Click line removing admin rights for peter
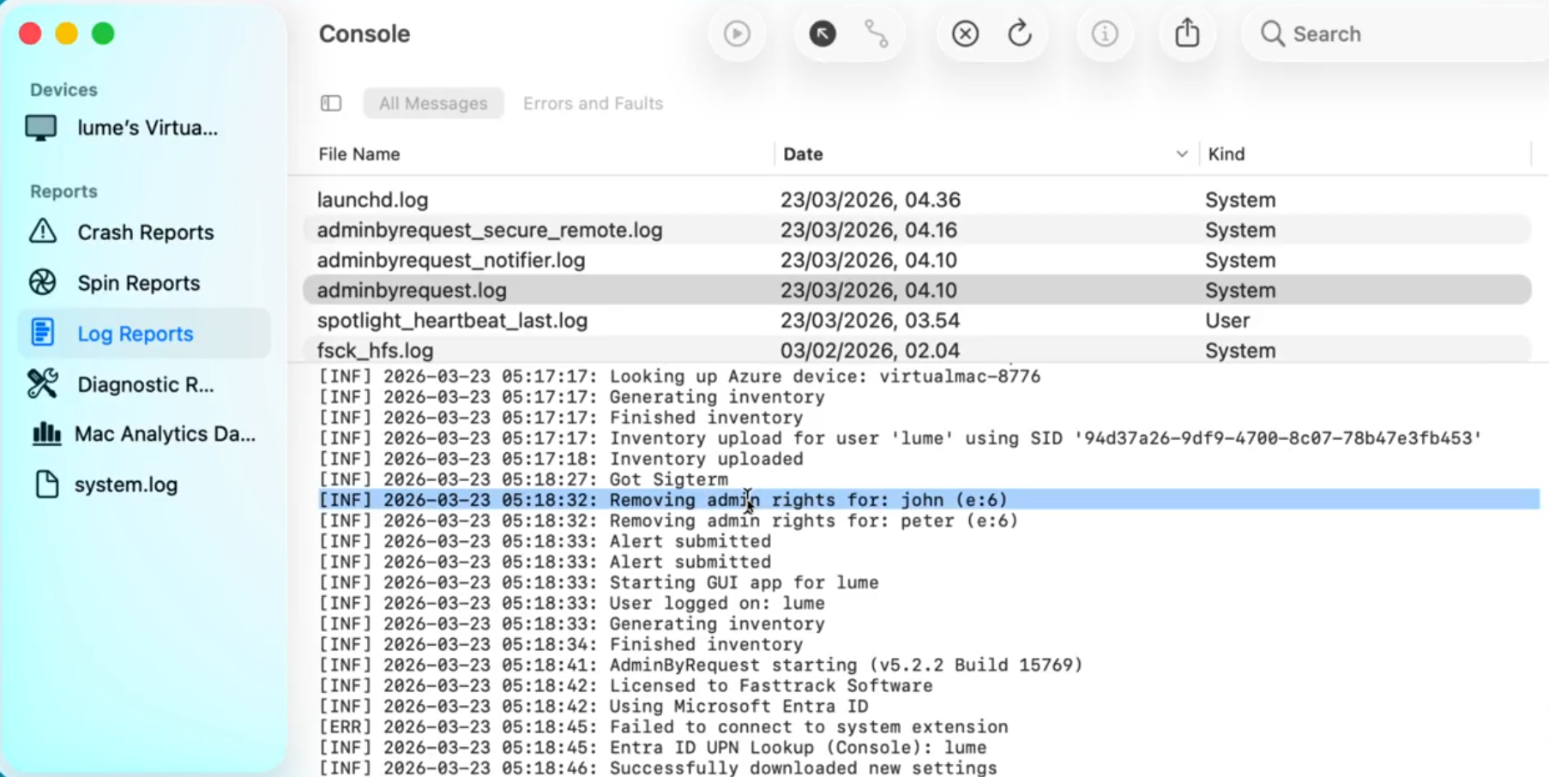Screen dimensions: 1549x777 (x=668, y=521)
